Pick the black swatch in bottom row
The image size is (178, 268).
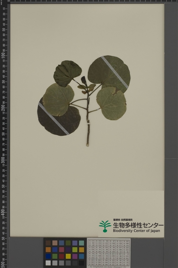pos(81,263)
